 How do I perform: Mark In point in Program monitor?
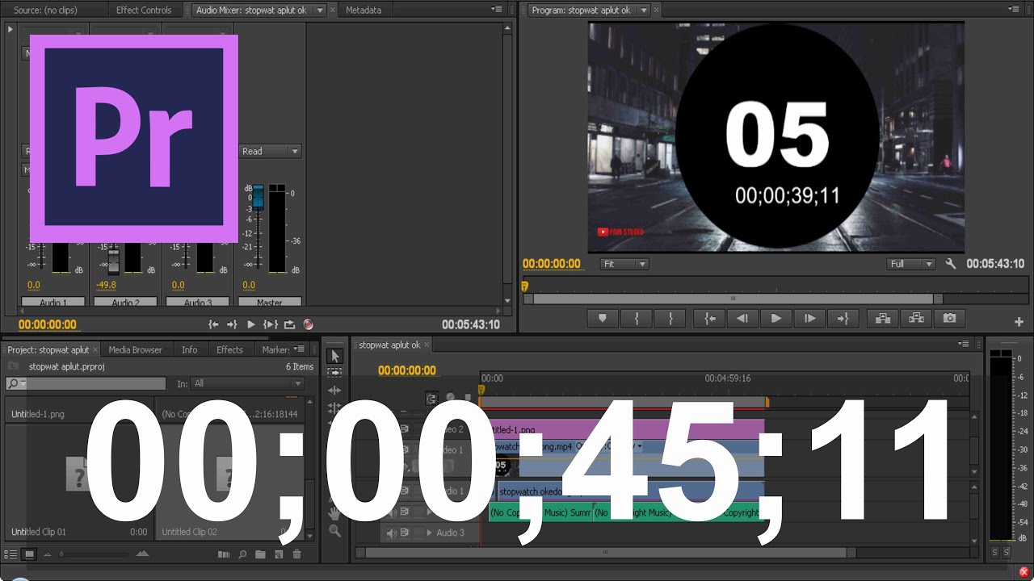pyautogui.click(x=637, y=319)
